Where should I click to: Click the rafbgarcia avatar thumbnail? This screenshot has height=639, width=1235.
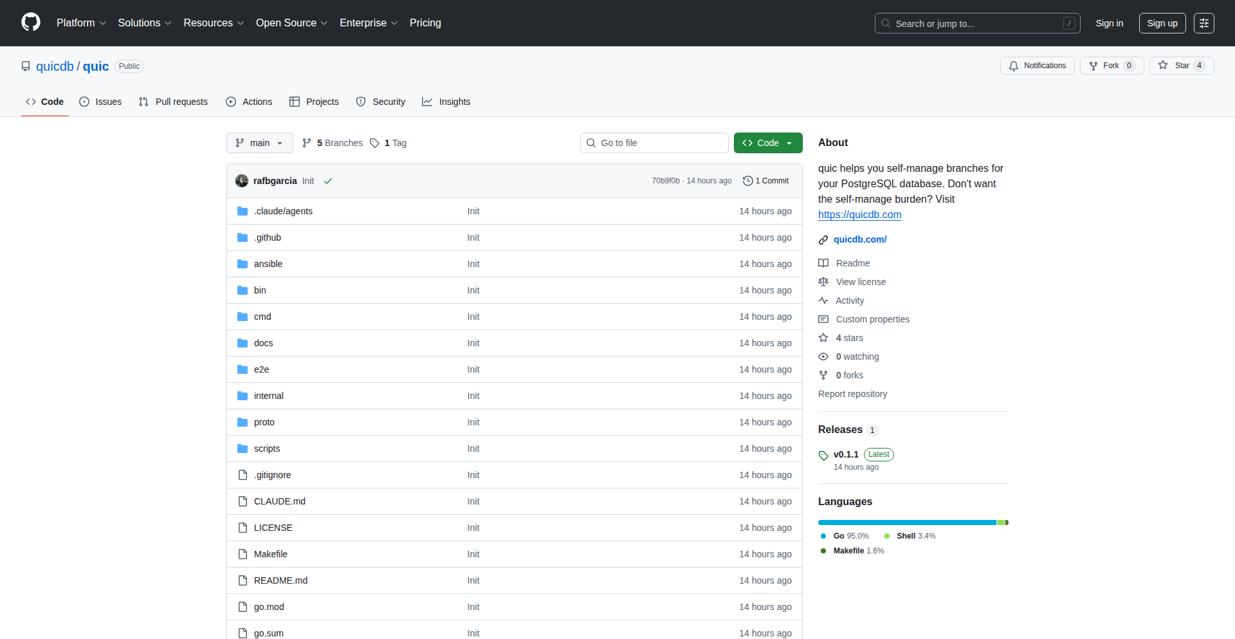[242, 181]
